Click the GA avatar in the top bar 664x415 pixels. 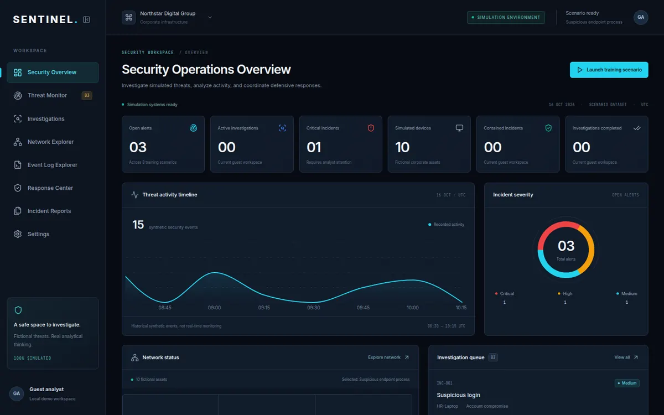(x=641, y=17)
